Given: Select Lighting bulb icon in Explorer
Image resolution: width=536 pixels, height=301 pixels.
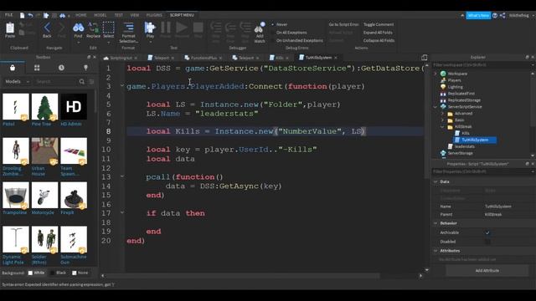Looking at the screenshot, I should pos(443,87).
